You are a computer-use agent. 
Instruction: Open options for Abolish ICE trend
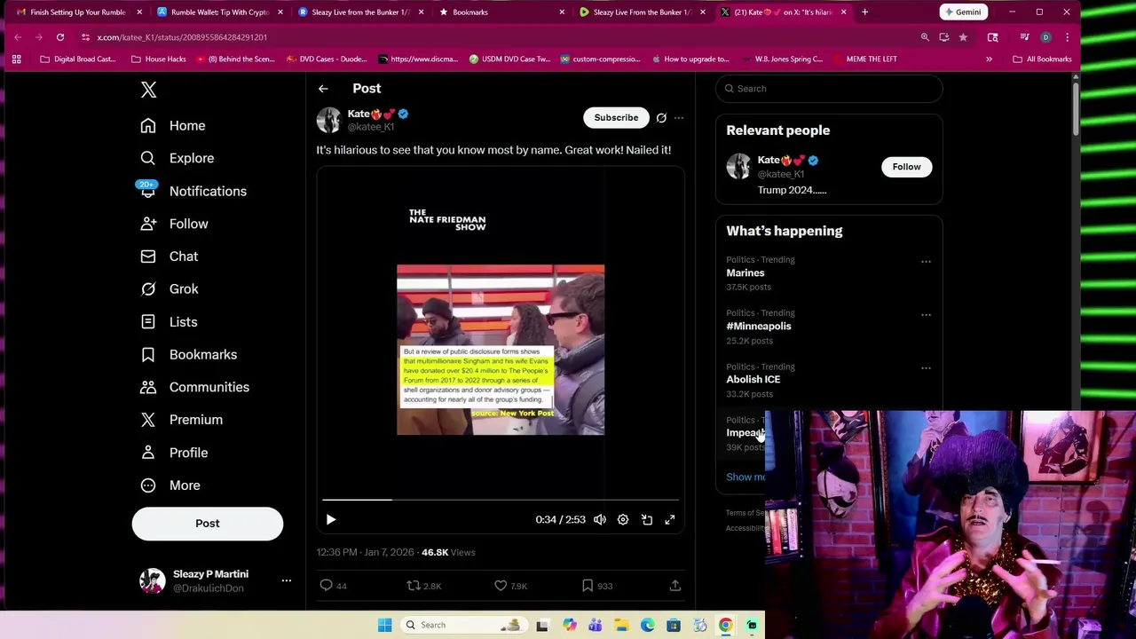click(926, 368)
